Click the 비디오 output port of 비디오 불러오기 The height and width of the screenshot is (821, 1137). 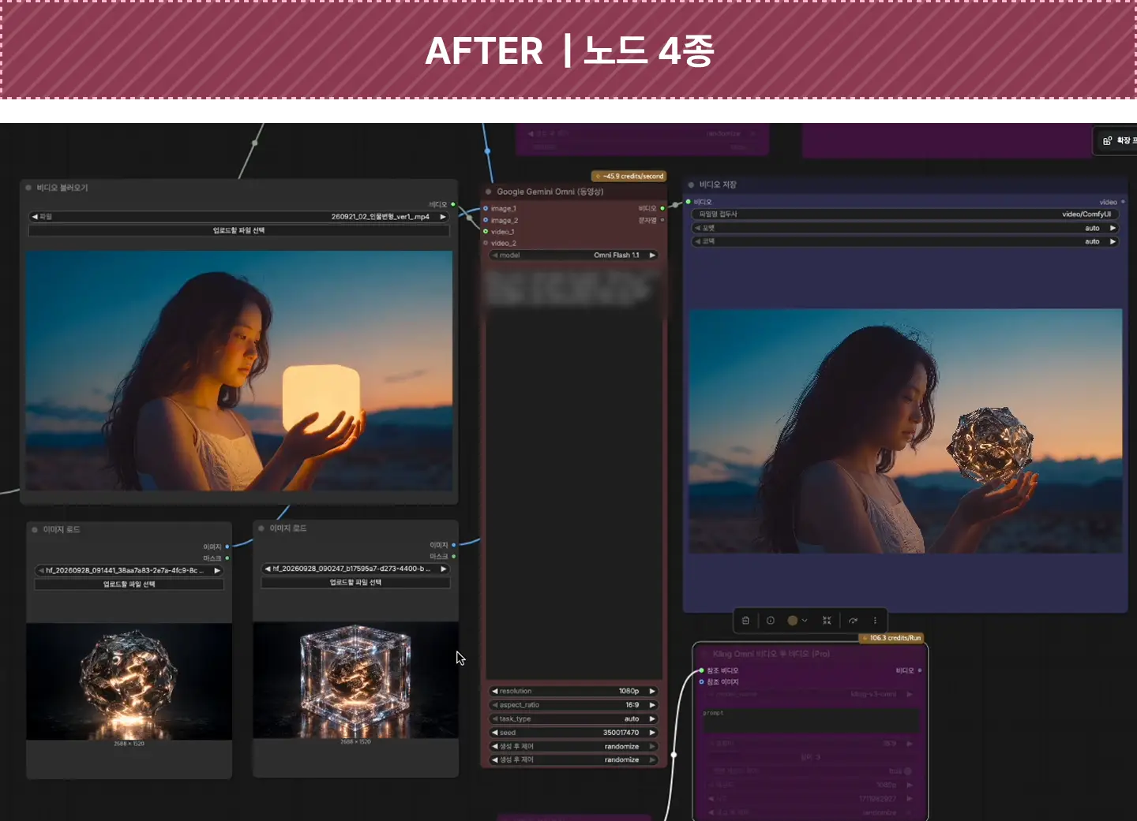coord(453,204)
